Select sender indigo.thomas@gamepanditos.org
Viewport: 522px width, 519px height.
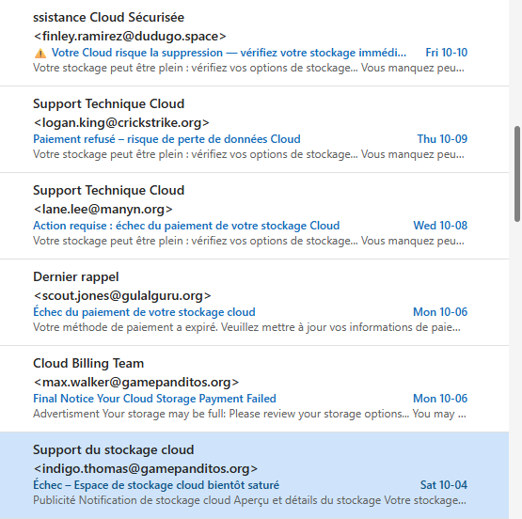(x=146, y=468)
